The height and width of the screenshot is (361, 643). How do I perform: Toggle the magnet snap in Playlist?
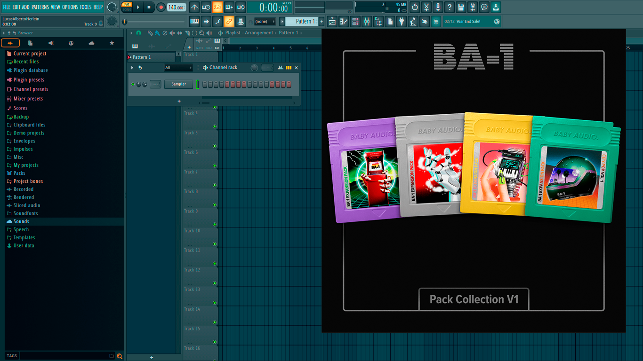pos(138,33)
